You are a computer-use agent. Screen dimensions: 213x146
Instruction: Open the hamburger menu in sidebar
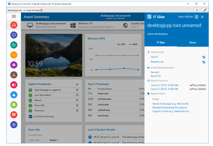point(14,16)
